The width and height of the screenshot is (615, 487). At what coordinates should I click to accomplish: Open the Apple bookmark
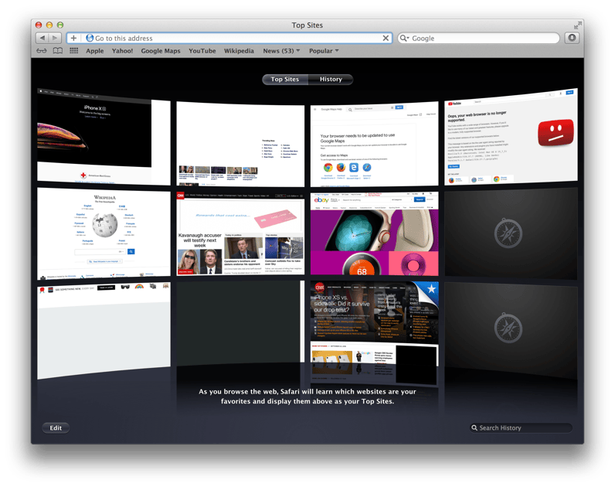coord(95,50)
